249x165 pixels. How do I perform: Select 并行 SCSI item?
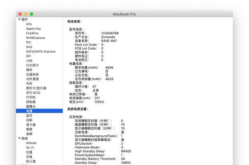point(33,93)
